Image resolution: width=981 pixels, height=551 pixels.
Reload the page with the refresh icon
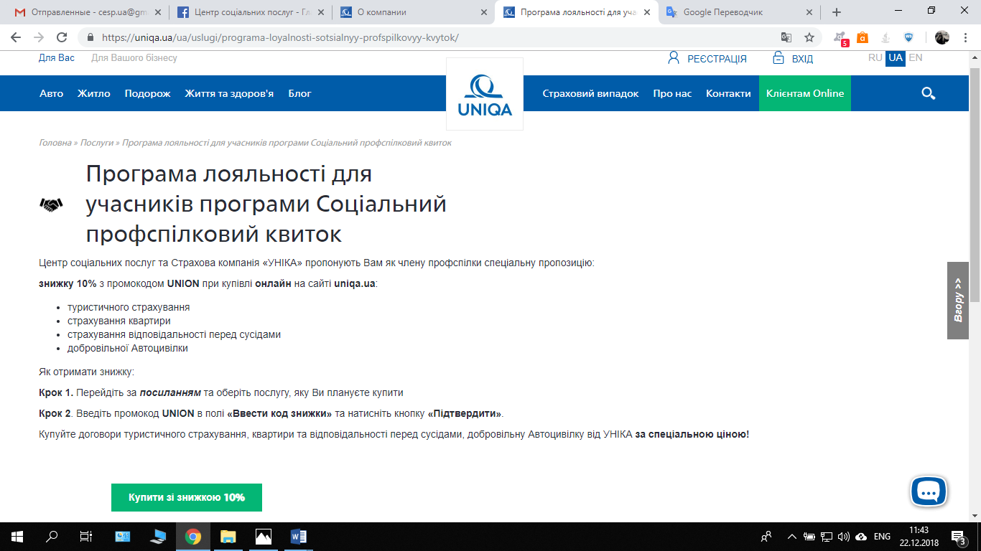62,37
